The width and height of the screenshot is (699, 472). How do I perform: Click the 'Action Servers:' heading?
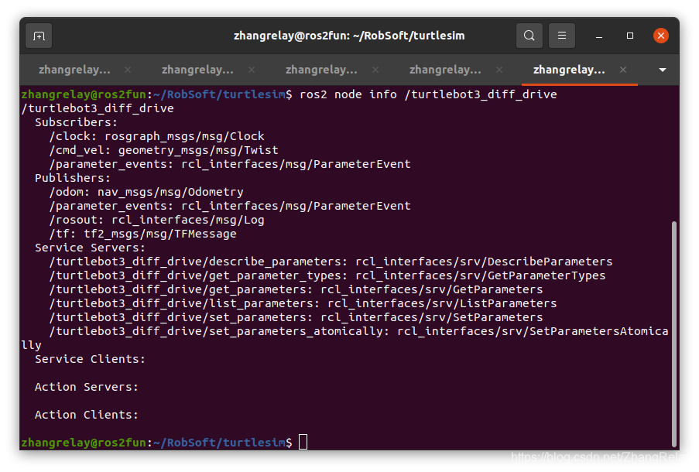[x=87, y=387]
